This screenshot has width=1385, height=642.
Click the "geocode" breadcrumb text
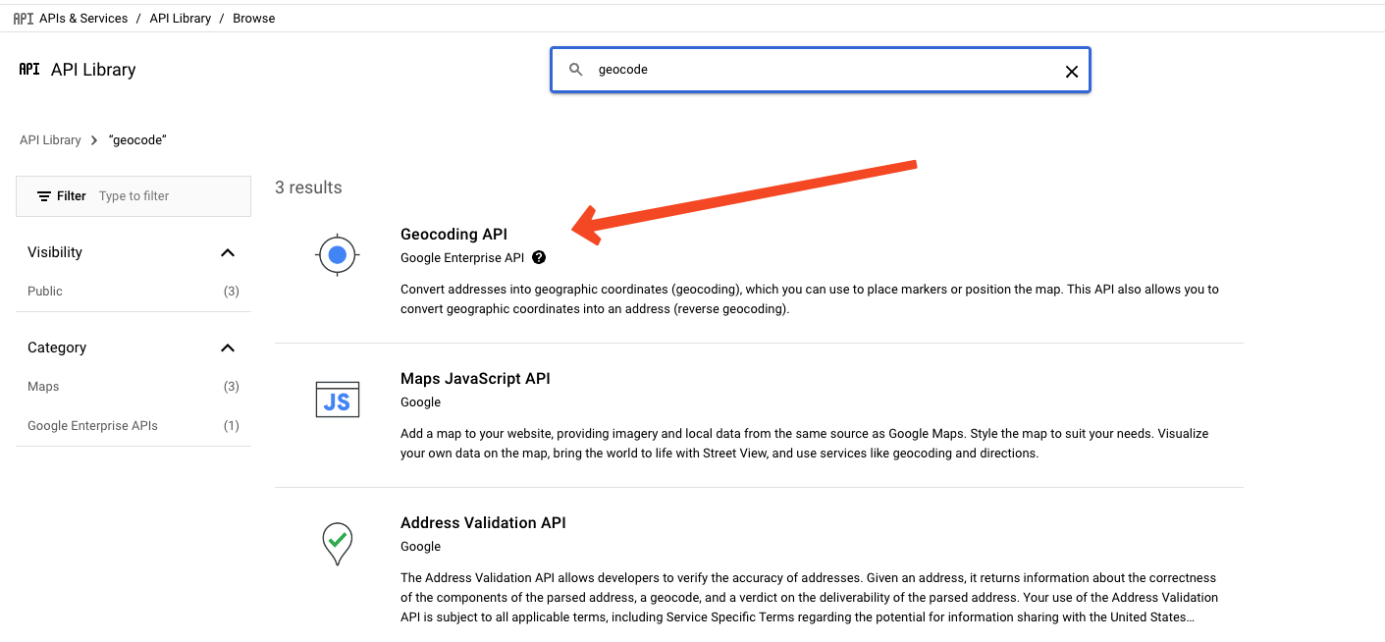click(x=137, y=140)
